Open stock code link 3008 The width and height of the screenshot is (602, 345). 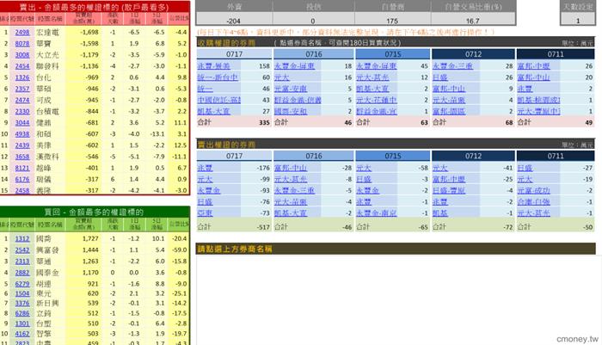click(22, 55)
